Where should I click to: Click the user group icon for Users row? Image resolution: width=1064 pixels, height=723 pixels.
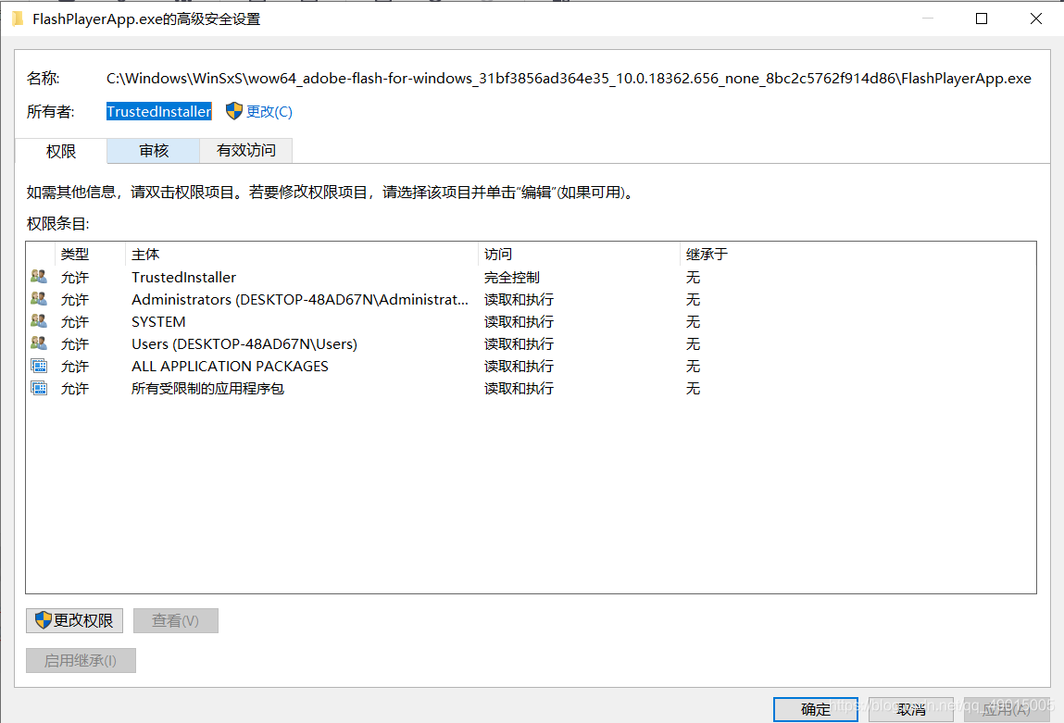click(x=39, y=343)
